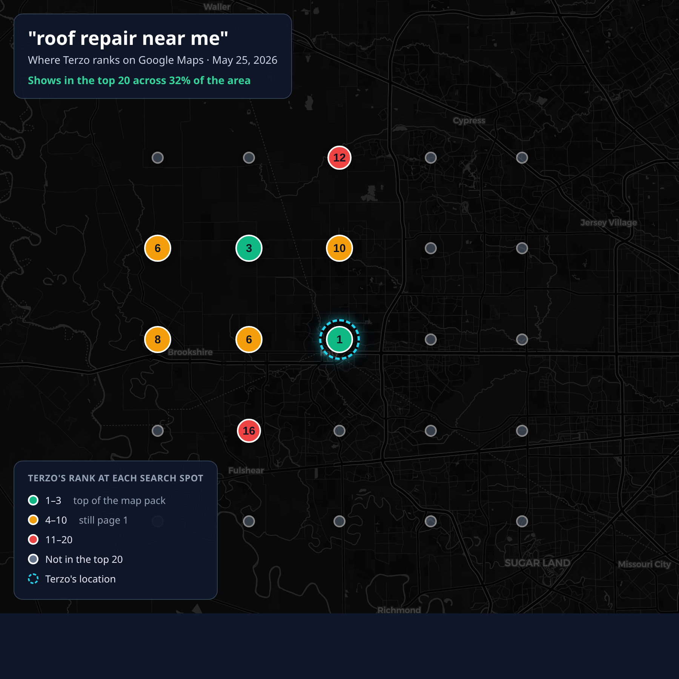Click the Waller map label

(217, 7)
